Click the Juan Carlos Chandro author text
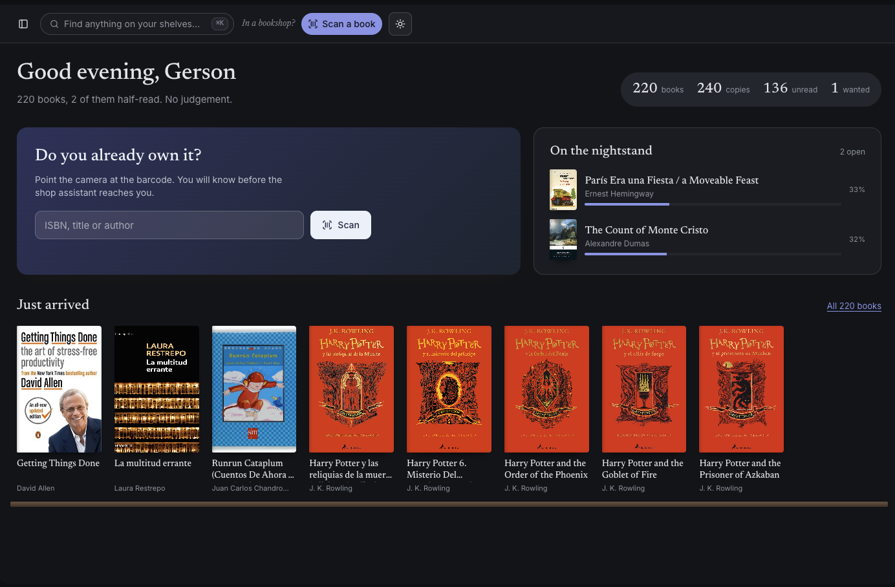The height and width of the screenshot is (587, 895). point(250,488)
